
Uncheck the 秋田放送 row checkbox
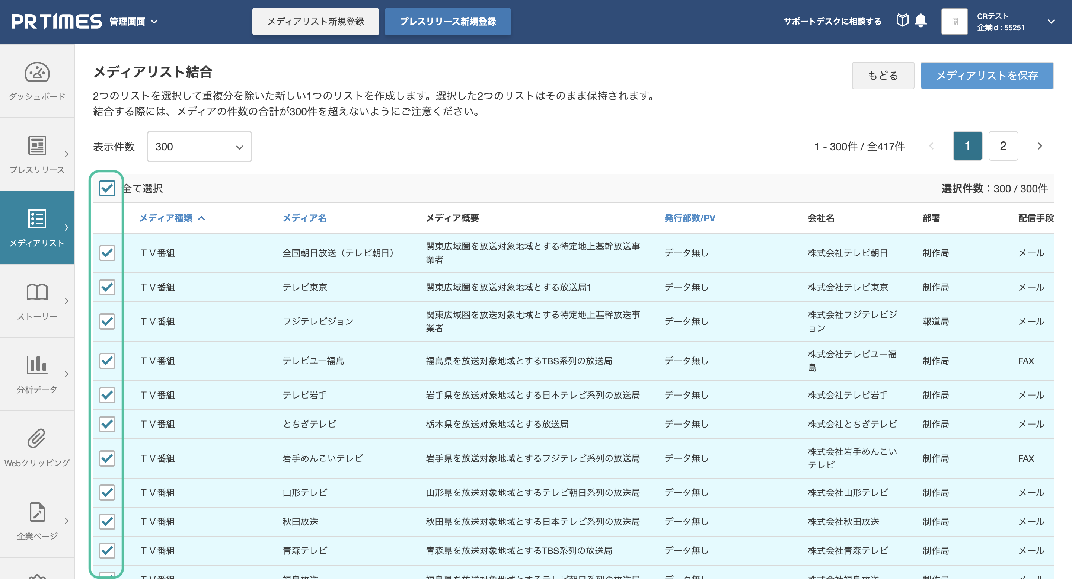[x=107, y=521]
